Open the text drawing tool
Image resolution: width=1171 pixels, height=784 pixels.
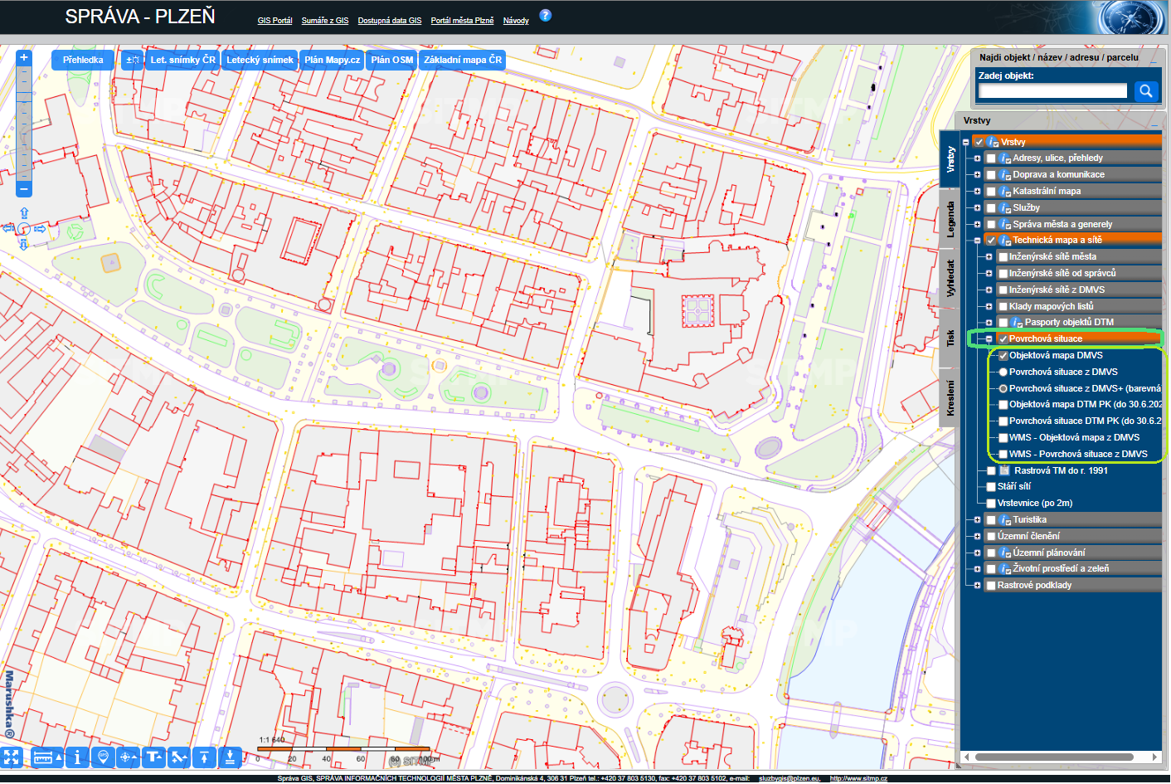[153, 757]
